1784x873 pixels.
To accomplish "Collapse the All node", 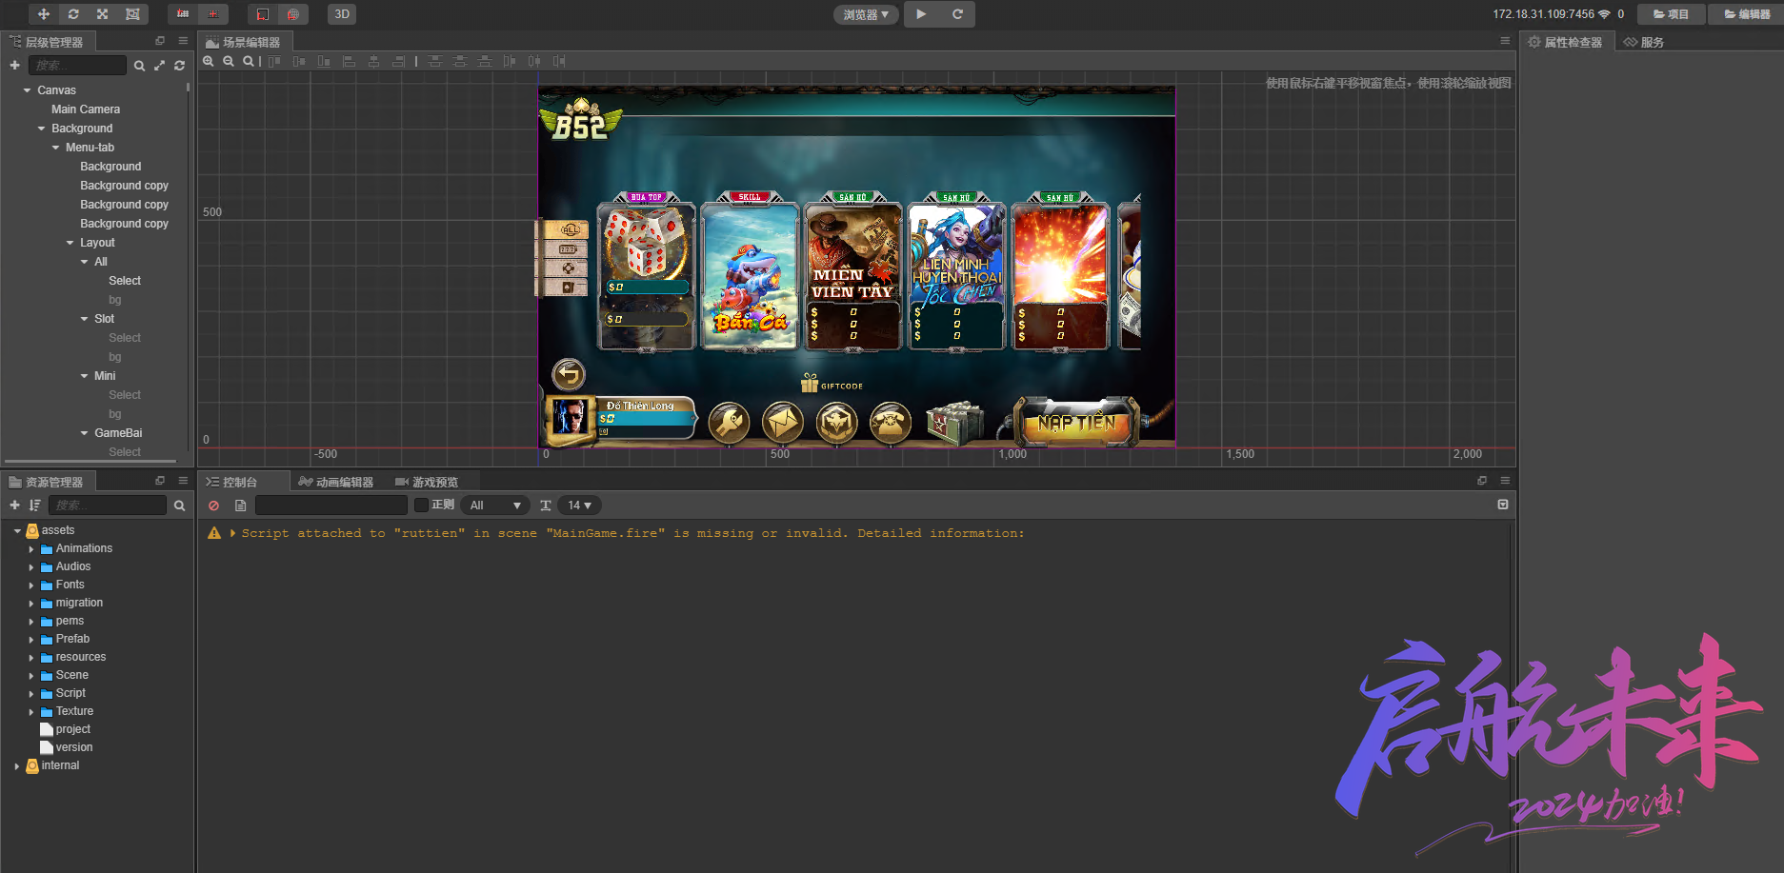I will point(84,262).
